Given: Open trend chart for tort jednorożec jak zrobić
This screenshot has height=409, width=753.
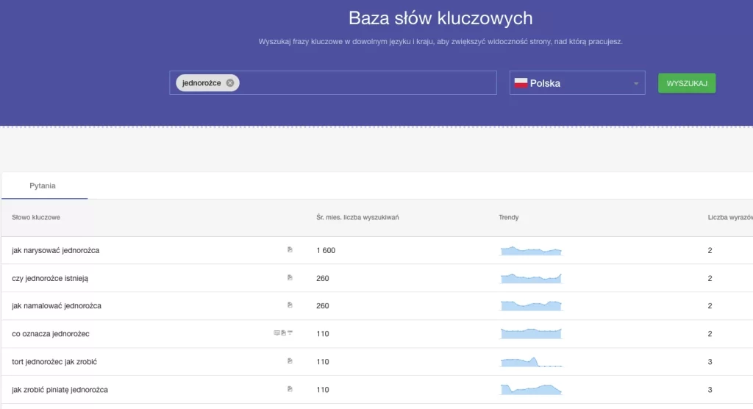Looking at the screenshot, I should coord(531,361).
